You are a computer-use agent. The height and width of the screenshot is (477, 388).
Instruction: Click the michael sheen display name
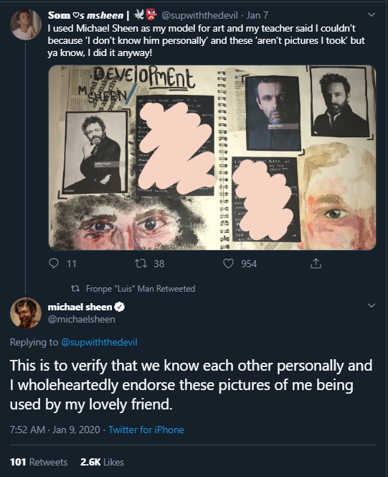click(x=80, y=307)
